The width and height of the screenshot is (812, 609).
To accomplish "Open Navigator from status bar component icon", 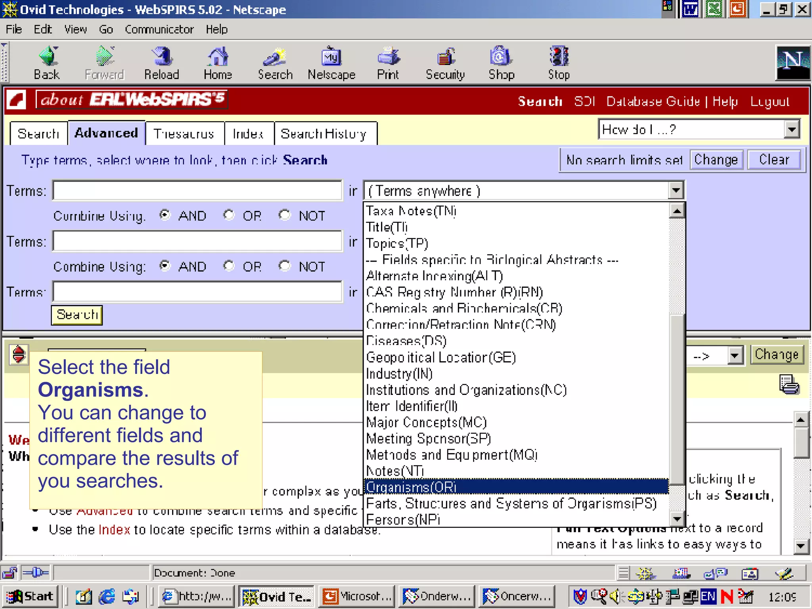I will [645, 573].
